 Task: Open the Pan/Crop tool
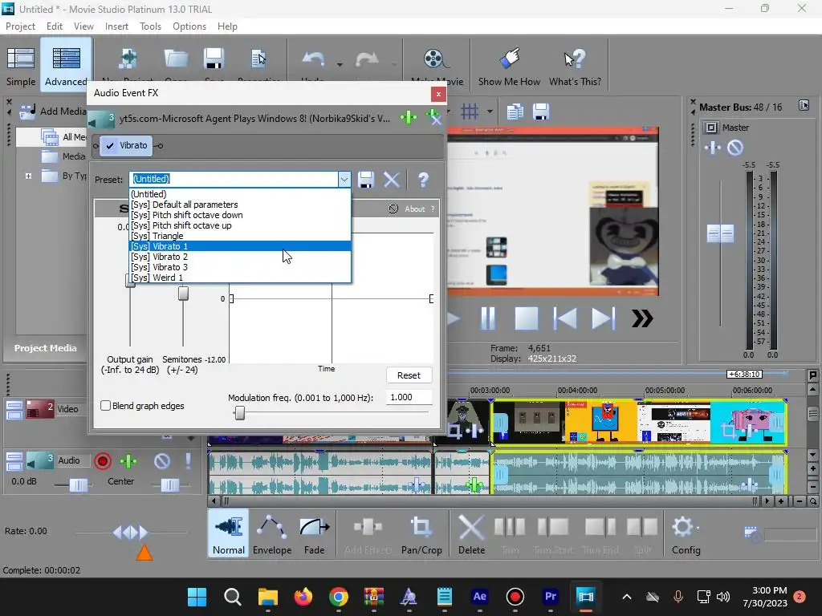[421, 533]
